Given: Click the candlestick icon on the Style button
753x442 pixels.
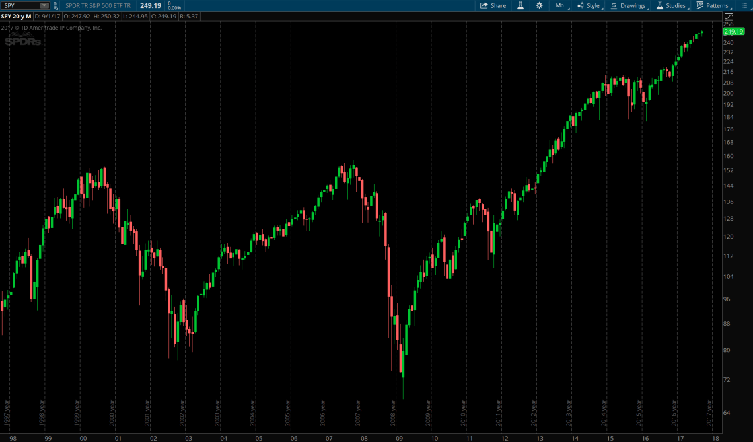Looking at the screenshot, I should click(582, 5).
